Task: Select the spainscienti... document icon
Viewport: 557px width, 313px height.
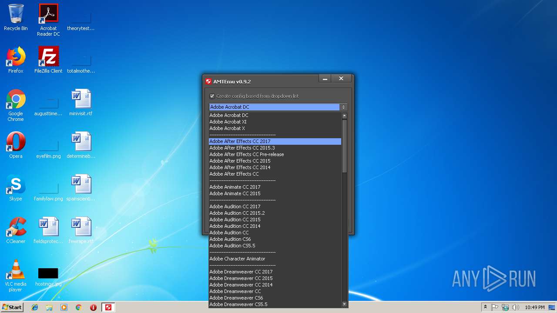Action: [81, 188]
